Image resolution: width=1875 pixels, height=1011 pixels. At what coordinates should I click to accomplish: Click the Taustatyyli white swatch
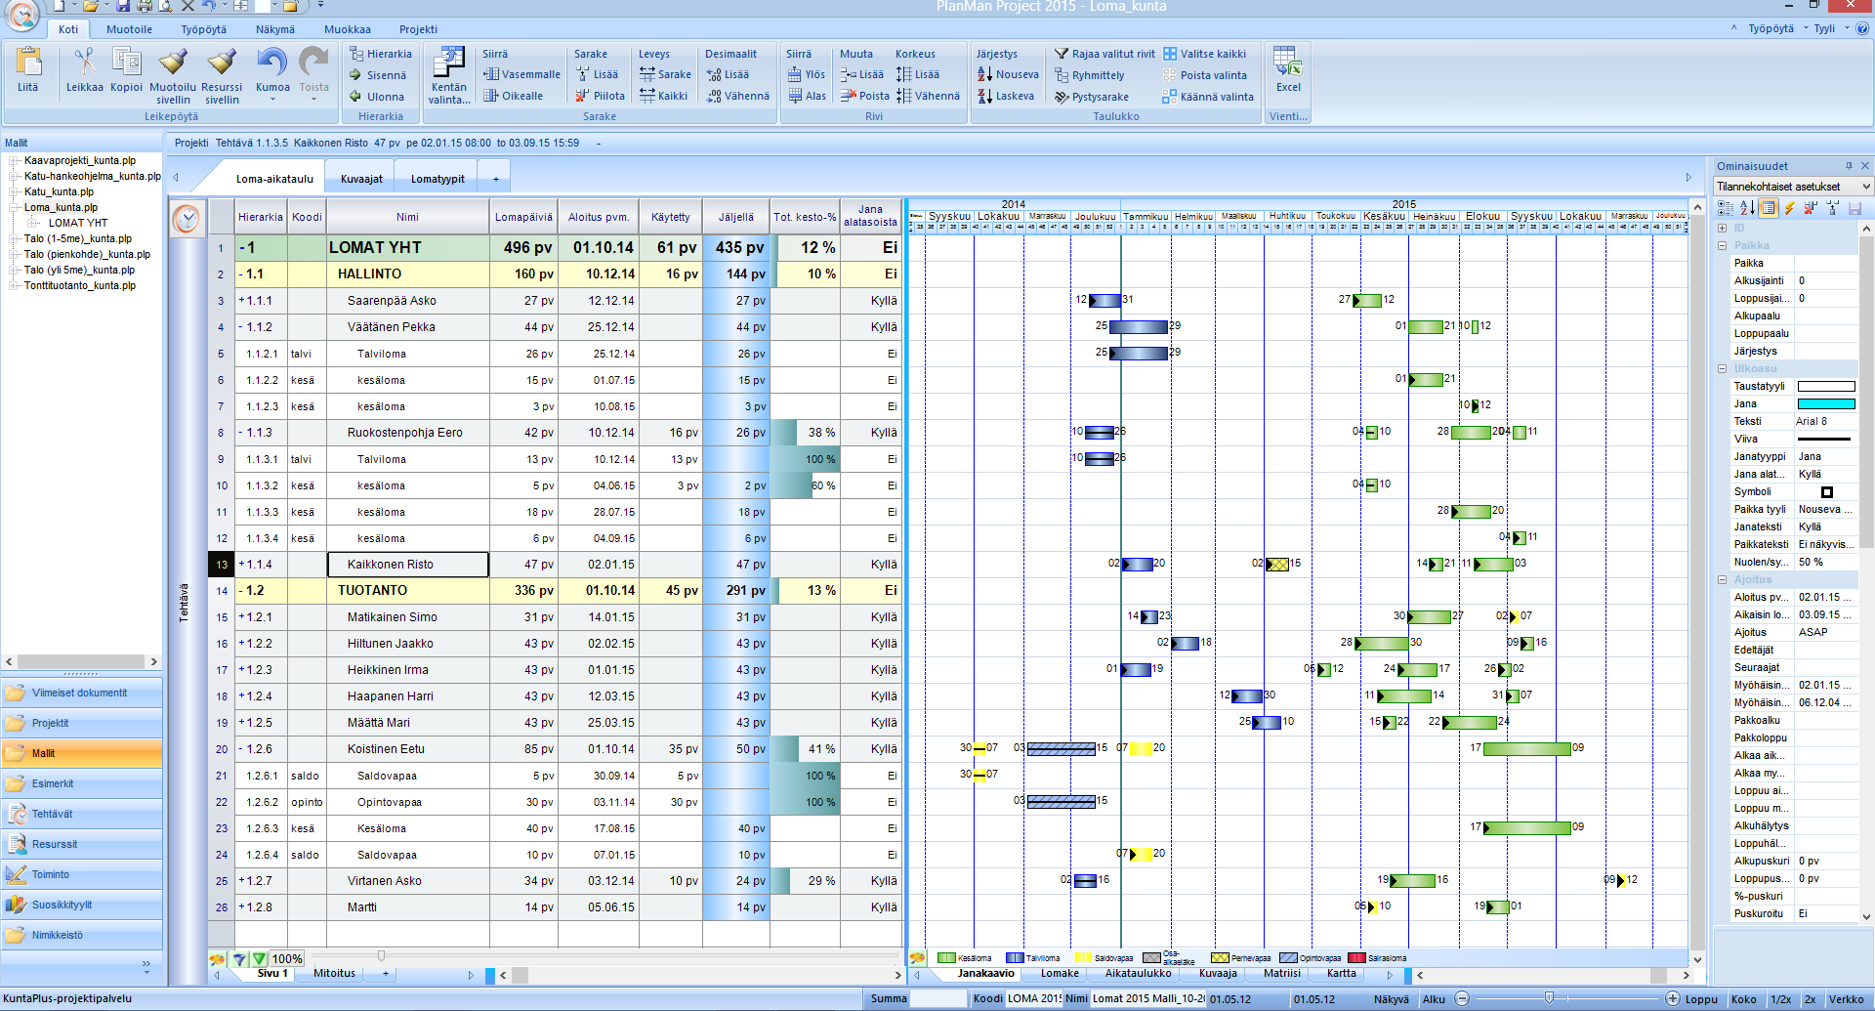coord(1825,387)
